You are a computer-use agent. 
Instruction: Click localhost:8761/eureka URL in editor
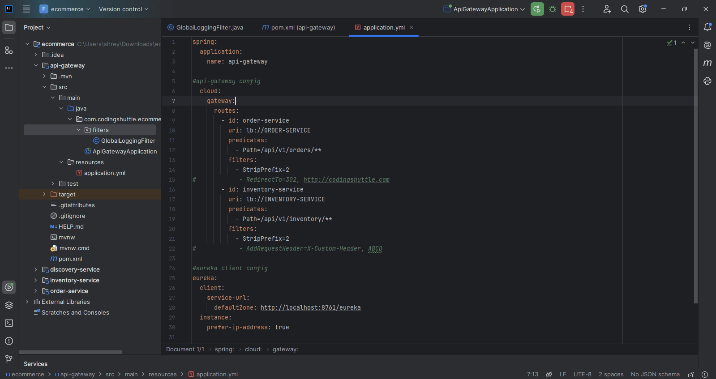(311, 307)
